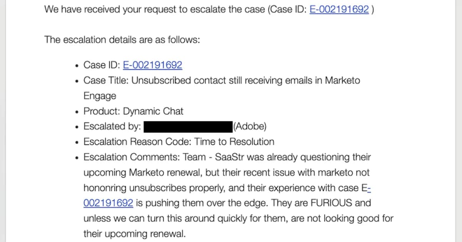
Task: Click the "Escalated by:" label
Action: (112, 126)
